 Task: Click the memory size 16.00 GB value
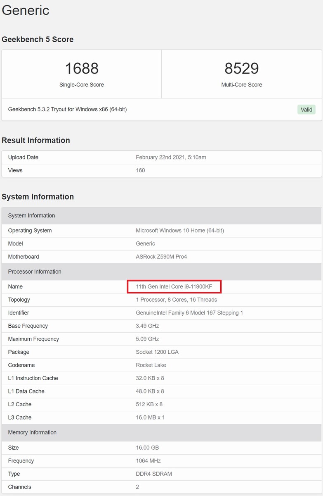(x=147, y=448)
